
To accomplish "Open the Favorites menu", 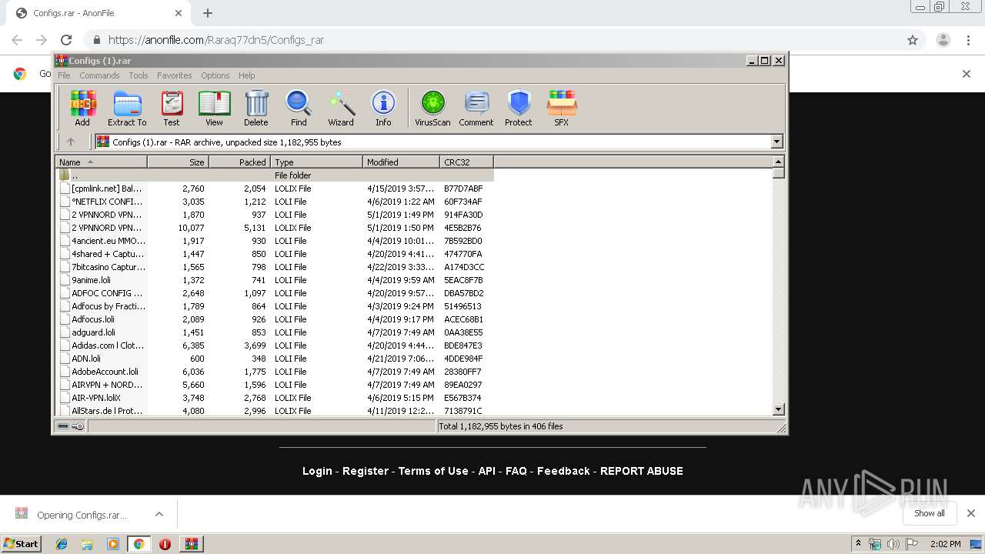I will (x=175, y=75).
